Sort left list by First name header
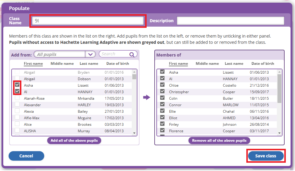Viewport: 295px width, 171px height. [x=33, y=64]
